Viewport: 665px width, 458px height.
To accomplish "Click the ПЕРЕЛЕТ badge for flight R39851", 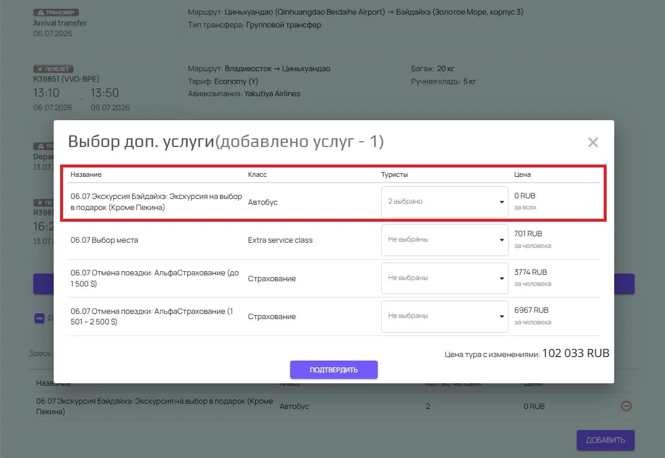I will click(x=53, y=69).
